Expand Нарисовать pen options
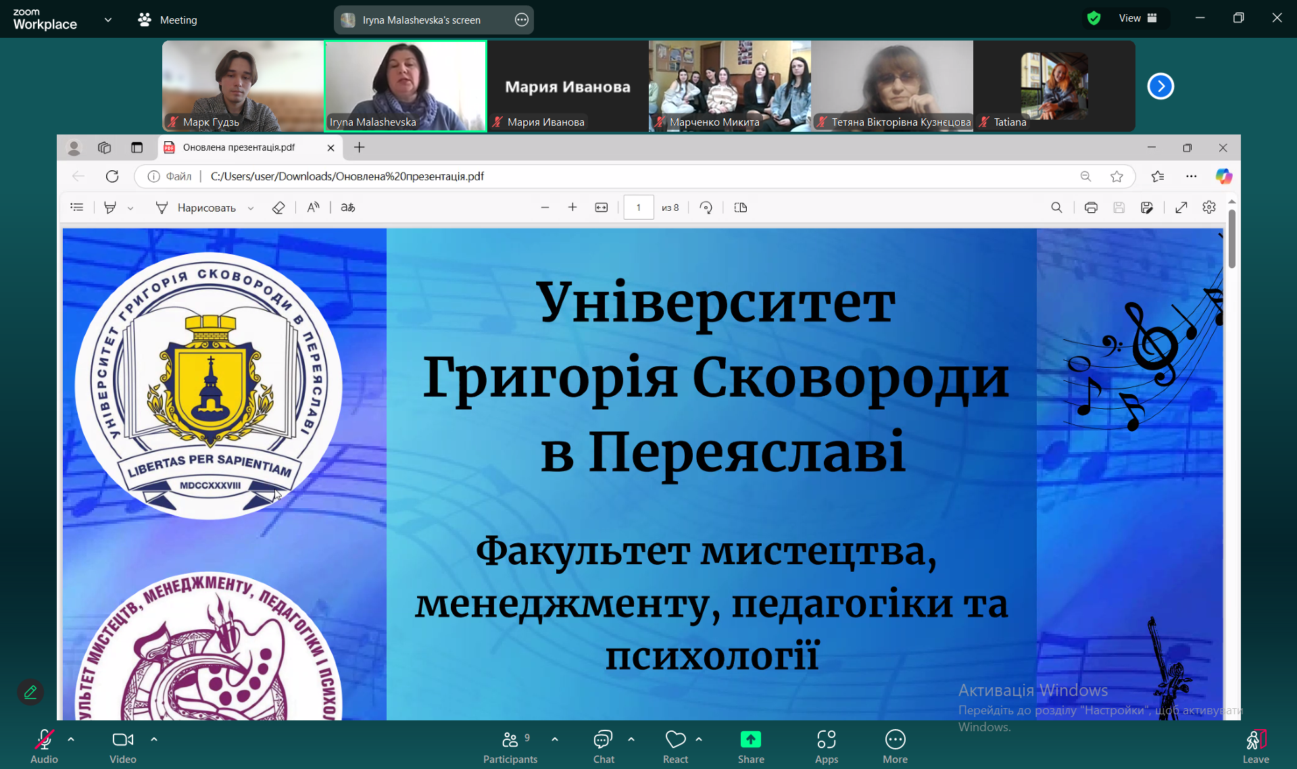Image resolution: width=1297 pixels, height=769 pixels. tap(251, 208)
